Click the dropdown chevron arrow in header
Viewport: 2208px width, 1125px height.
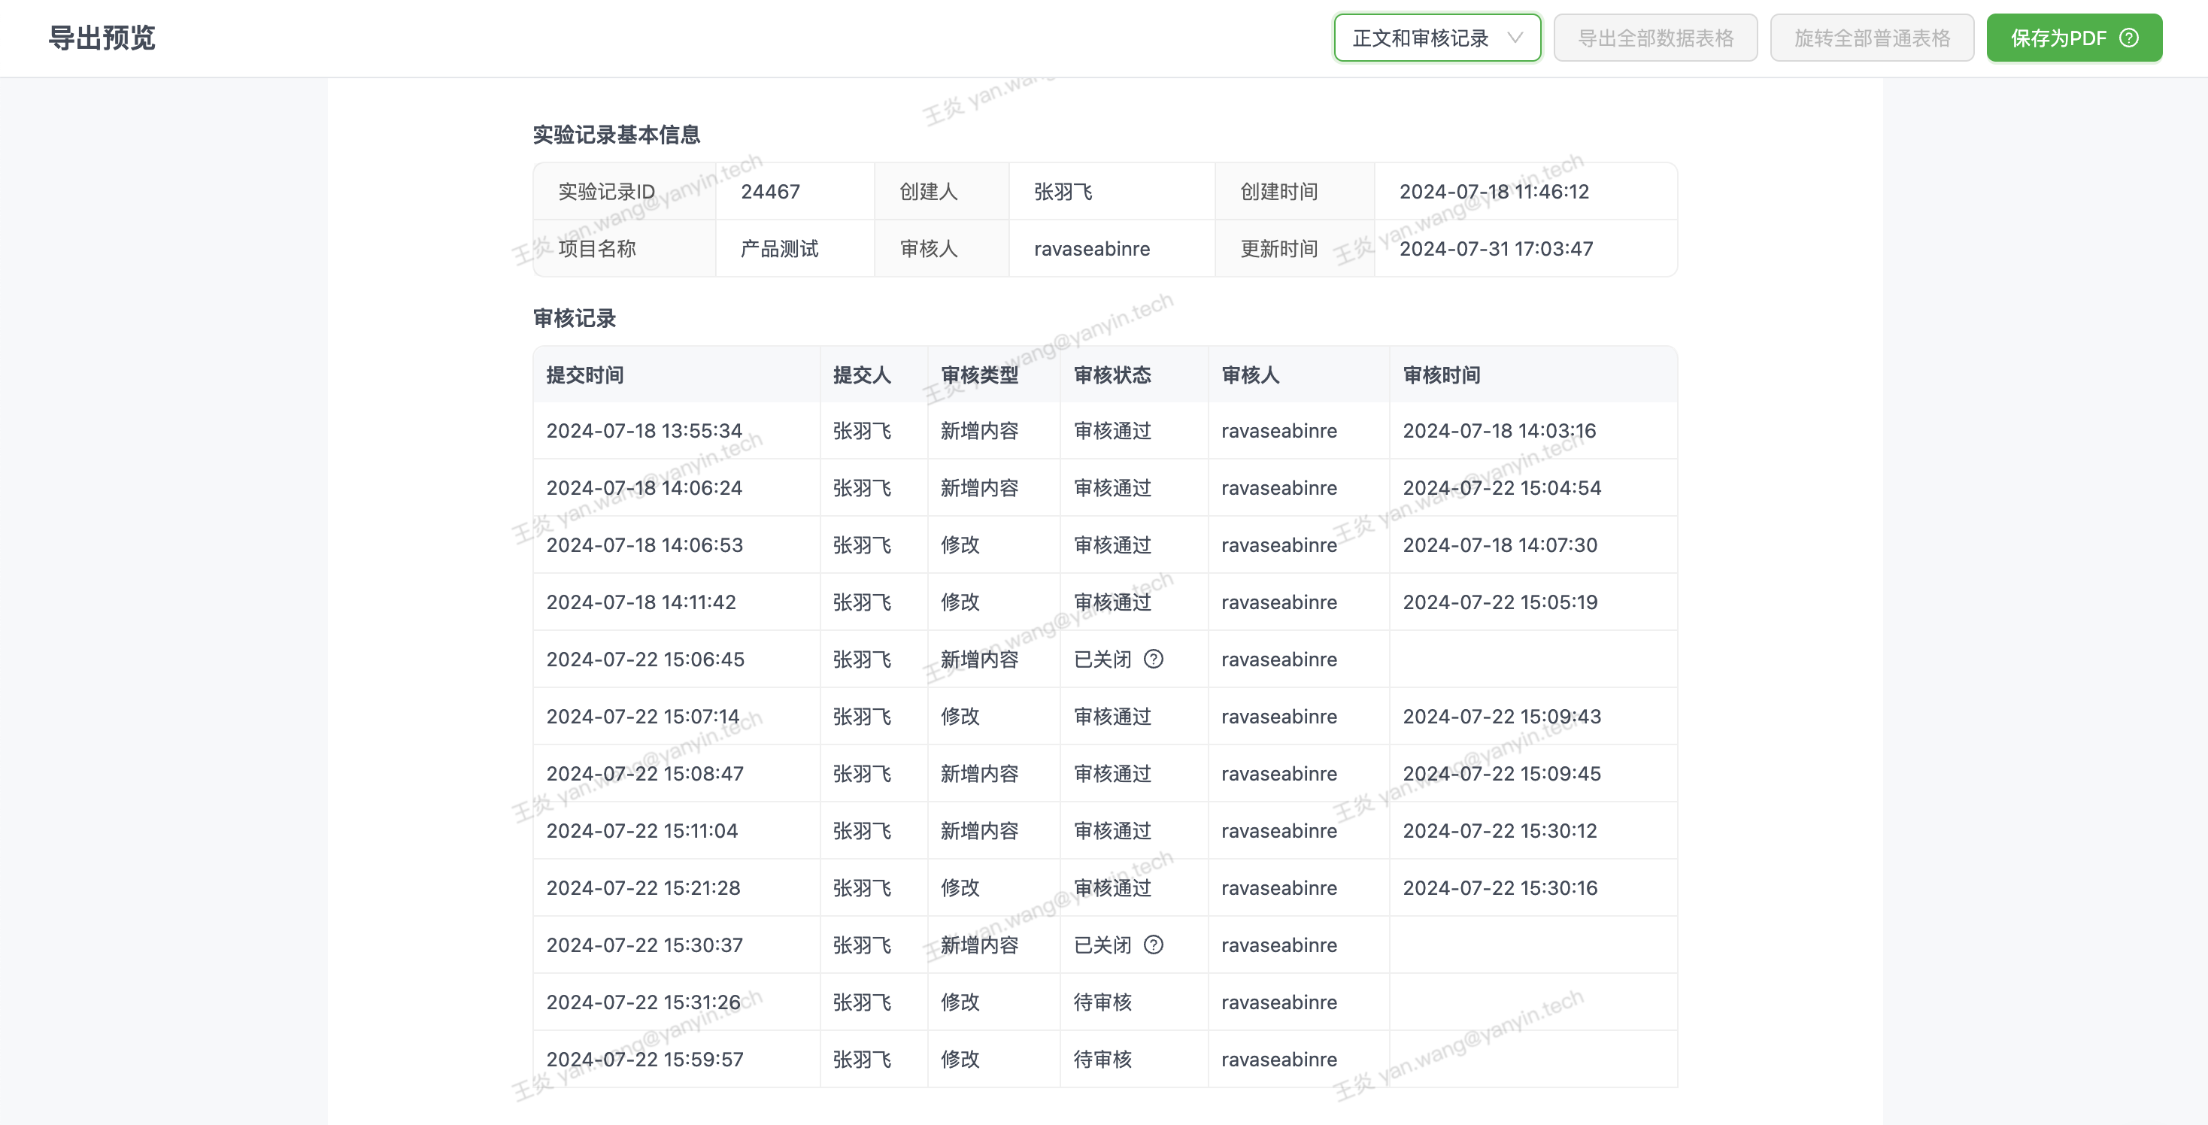(x=1515, y=38)
